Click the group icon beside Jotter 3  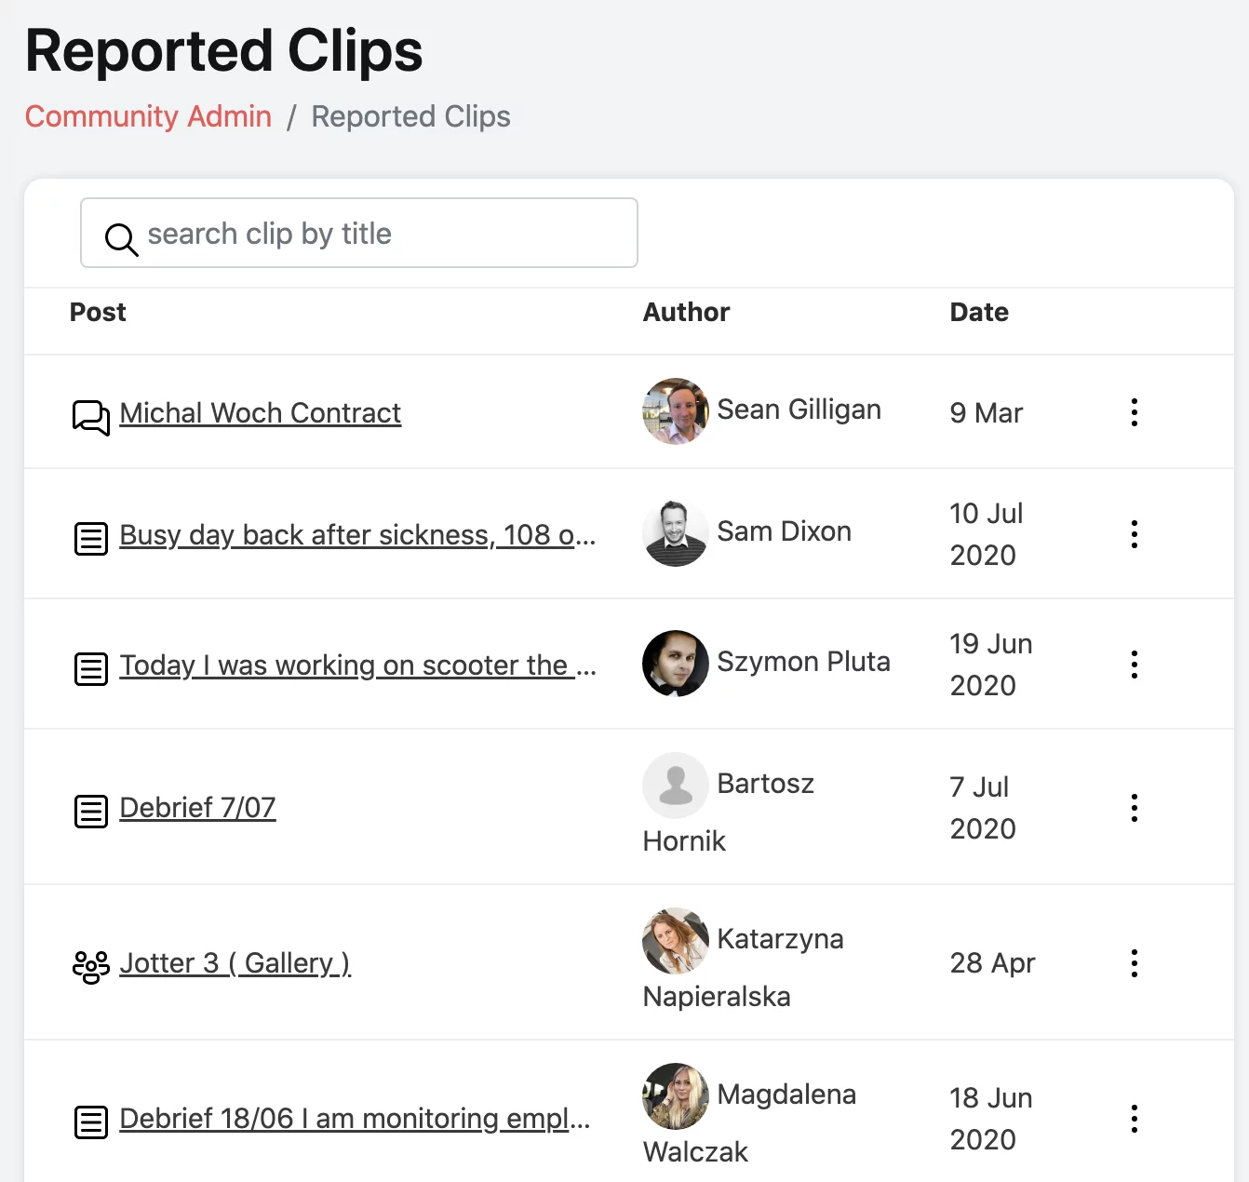coord(91,967)
